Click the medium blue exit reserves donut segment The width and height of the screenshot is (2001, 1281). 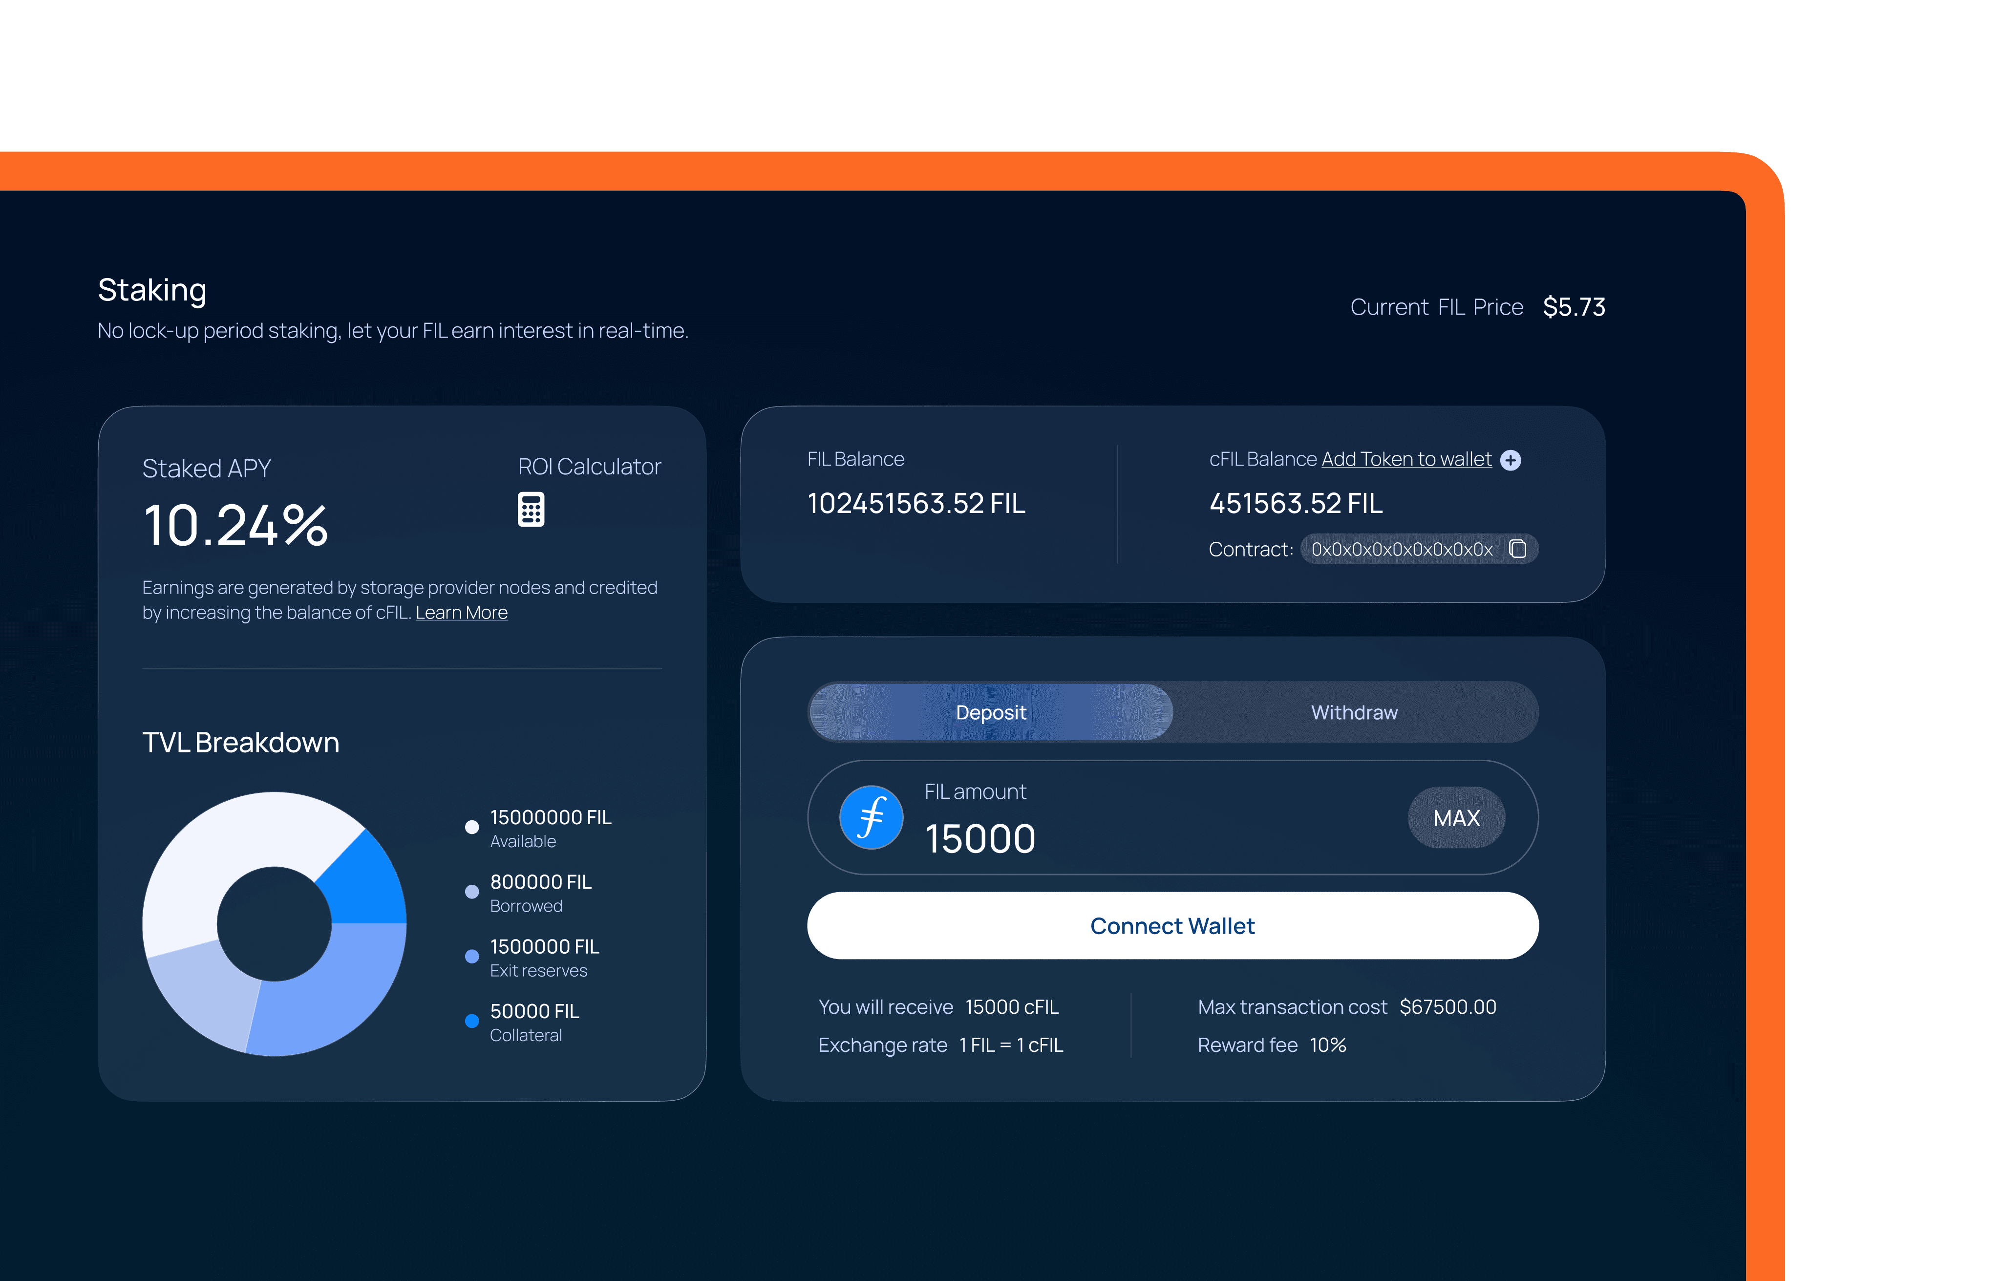point(333,998)
